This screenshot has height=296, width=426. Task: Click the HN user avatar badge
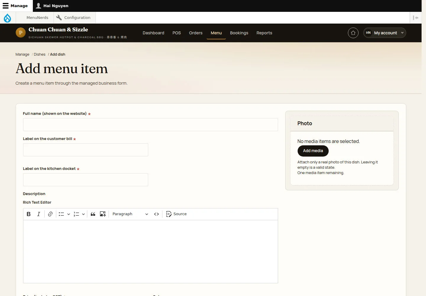point(368,33)
